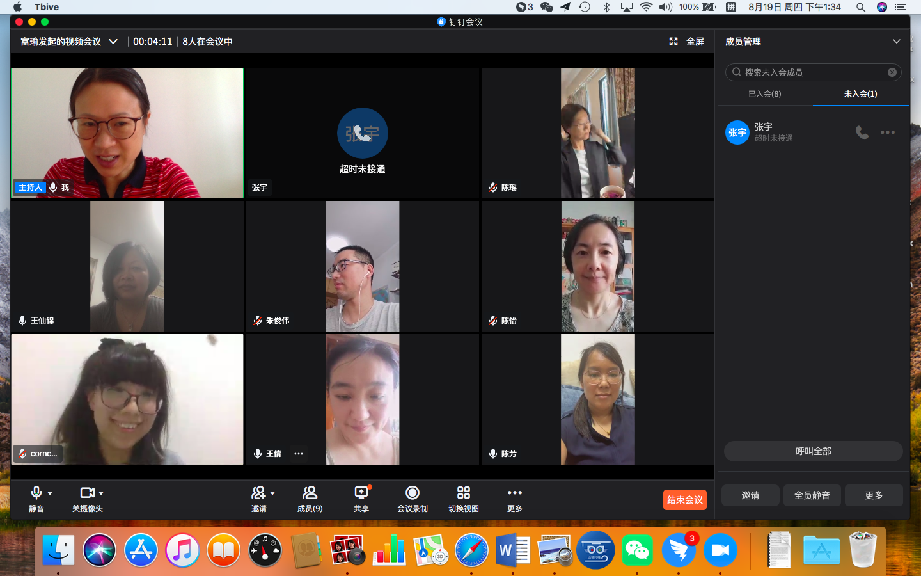Open WeChat from the Dock
This screenshot has width=921, height=576.
pos(637,550)
